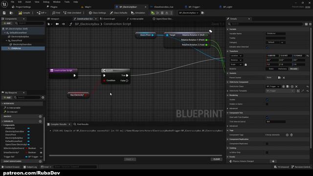This screenshot has width=313, height=176.
Task: Collapse the Transform section in Details
Action: coord(228,51)
